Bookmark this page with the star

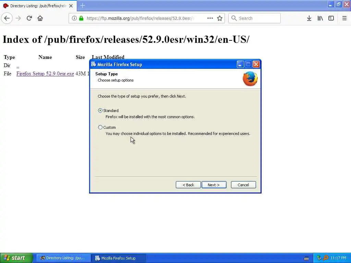coord(220,18)
